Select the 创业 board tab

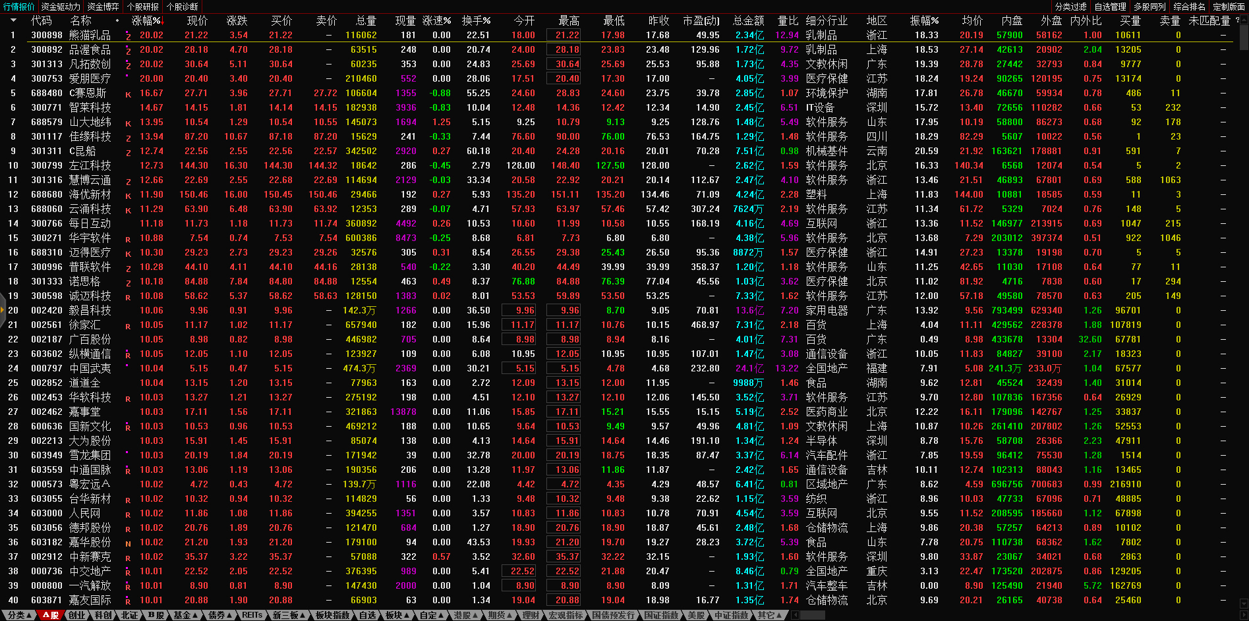(x=77, y=615)
